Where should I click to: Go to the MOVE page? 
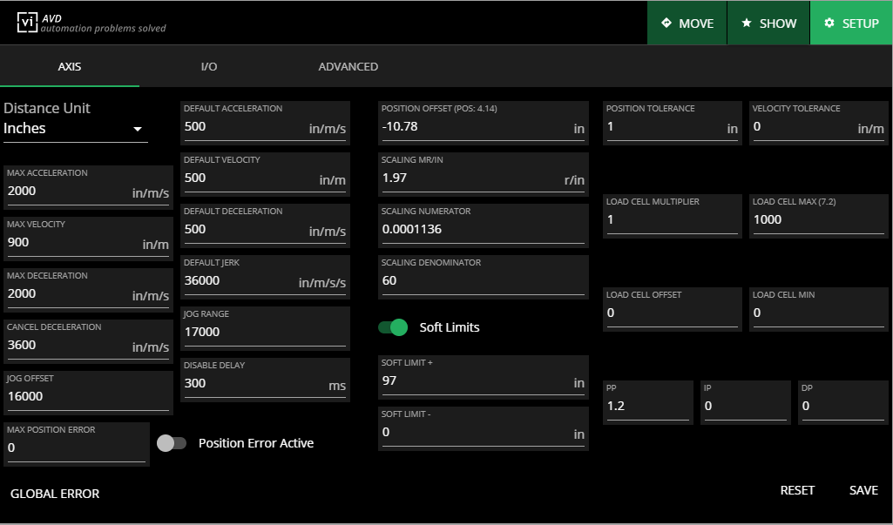687,23
